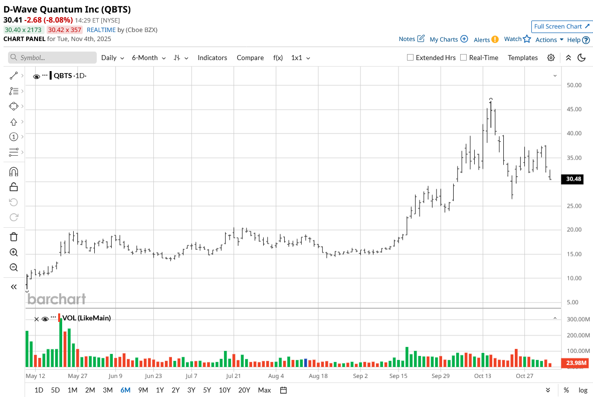
Task: Toggle the lock drawings icon
Action: pos(14,187)
